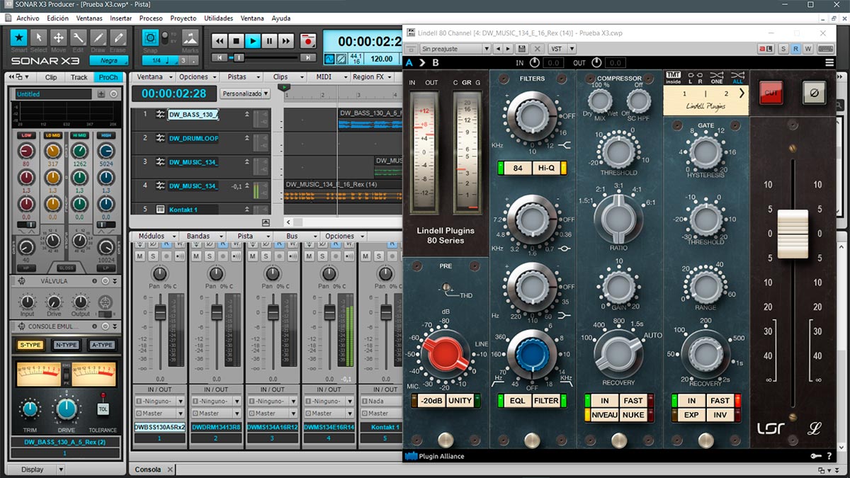Screen dimensions: 850x478
Task: Toggle the gate IN switch
Action: point(691,401)
